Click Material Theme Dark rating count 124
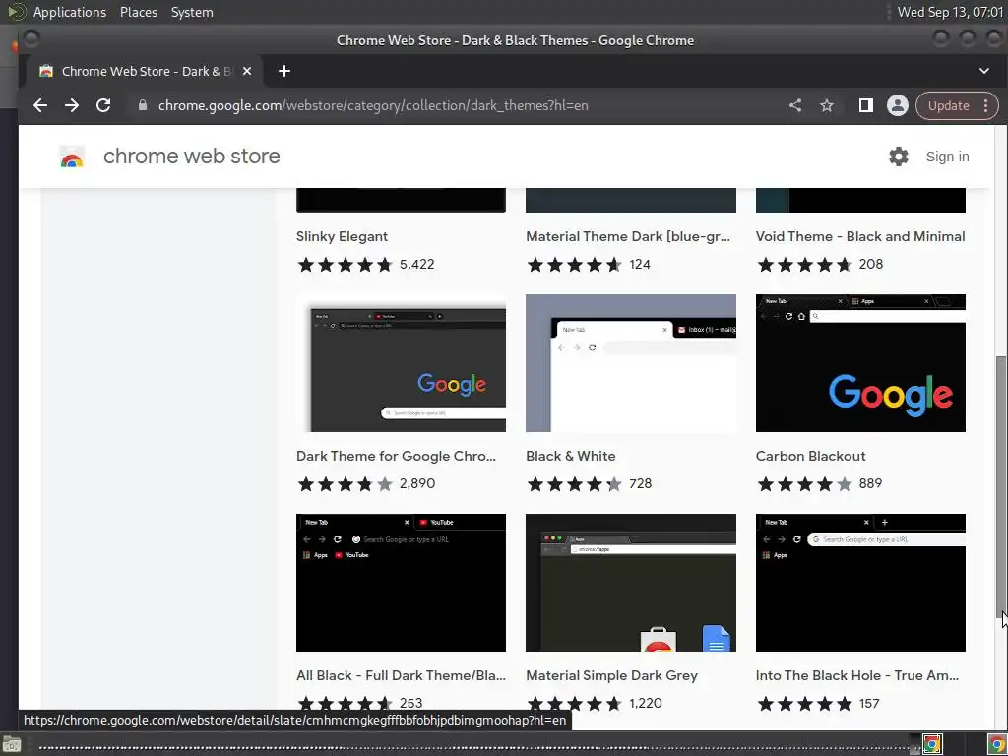Viewport: 1008px width, 756px height. pyautogui.click(x=640, y=264)
